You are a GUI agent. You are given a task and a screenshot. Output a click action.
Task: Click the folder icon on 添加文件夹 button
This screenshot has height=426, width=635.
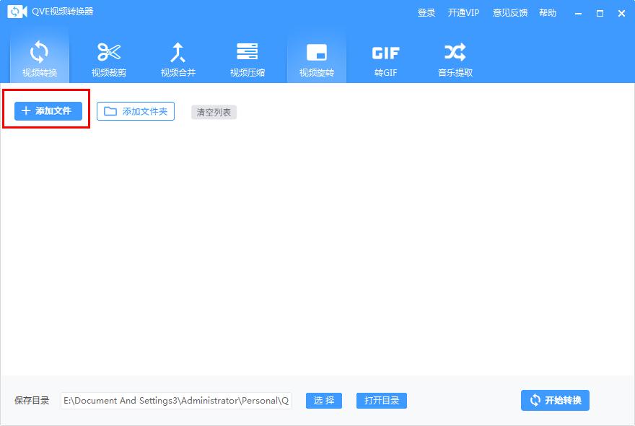click(x=109, y=111)
